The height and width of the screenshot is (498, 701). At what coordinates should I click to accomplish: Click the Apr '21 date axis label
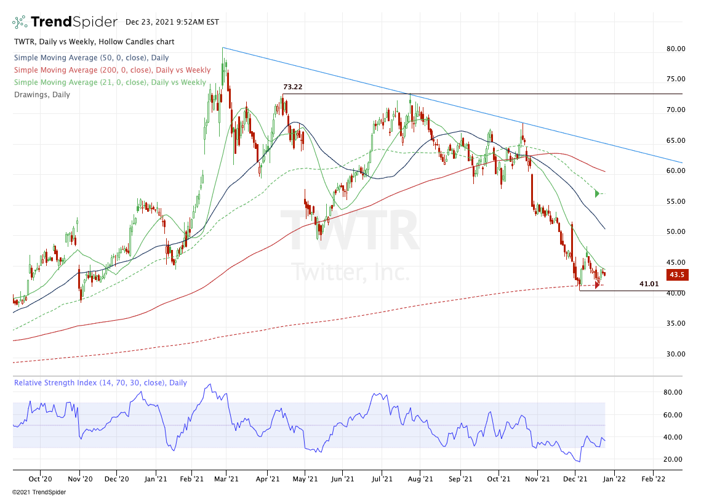click(x=267, y=479)
